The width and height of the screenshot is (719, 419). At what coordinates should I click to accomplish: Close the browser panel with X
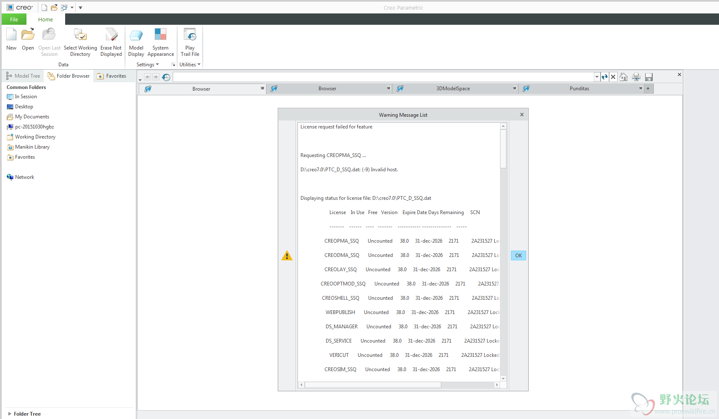[679, 74]
